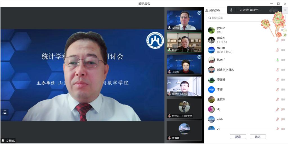The height and width of the screenshot is (144, 288).
Task: Select 陈晓兰's video thumbnail
Action: [x=184, y=42]
